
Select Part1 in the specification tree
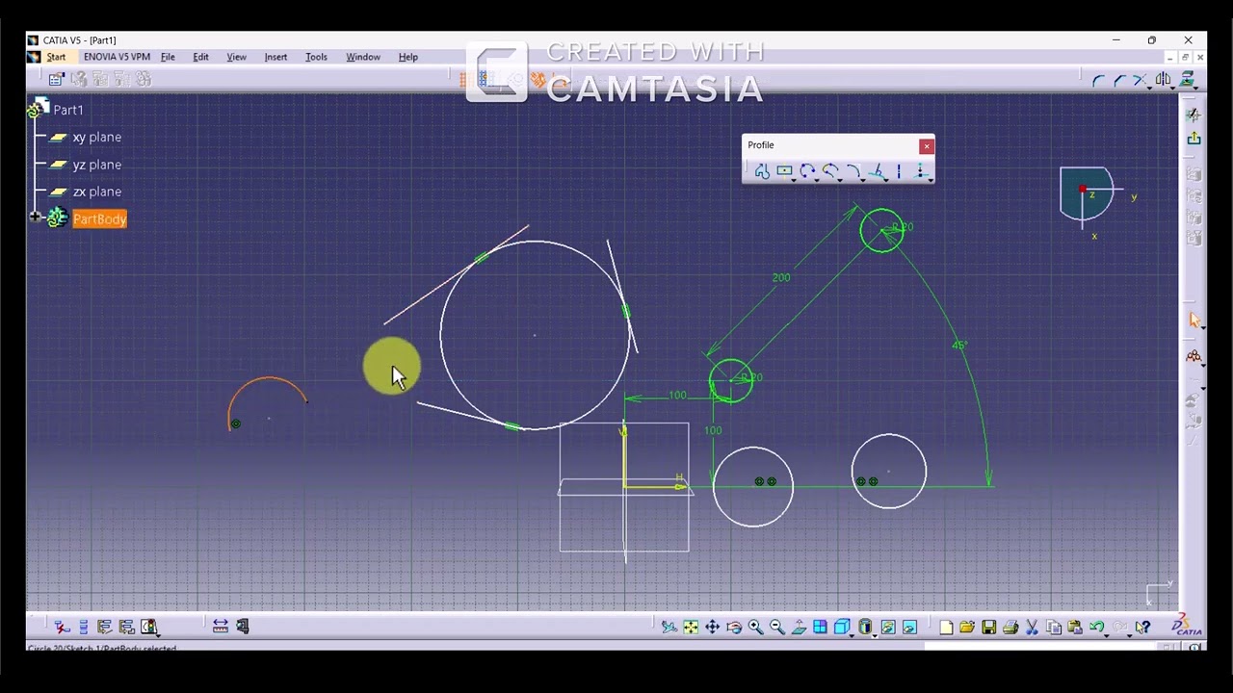[x=68, y=110]
